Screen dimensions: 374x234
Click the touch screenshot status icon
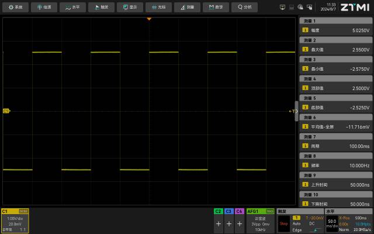pyautogui.click(x=309, y=7)
